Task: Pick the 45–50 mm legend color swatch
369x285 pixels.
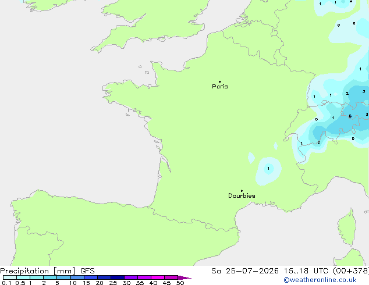Action: [171, 277]
